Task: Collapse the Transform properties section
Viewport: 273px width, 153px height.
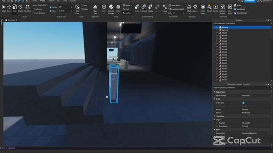Action: coord(215,116)
